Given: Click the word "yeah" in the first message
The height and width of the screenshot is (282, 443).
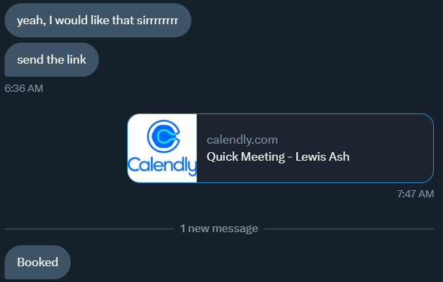Looking at the screenshot, I should (29, 20).
